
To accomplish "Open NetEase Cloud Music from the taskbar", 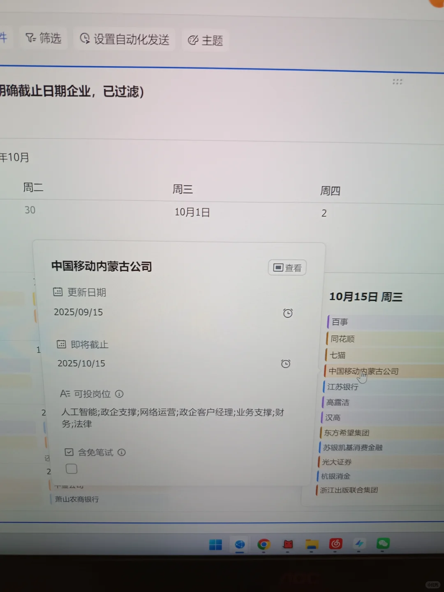I will pyautogui.click(x=336, y=544).
